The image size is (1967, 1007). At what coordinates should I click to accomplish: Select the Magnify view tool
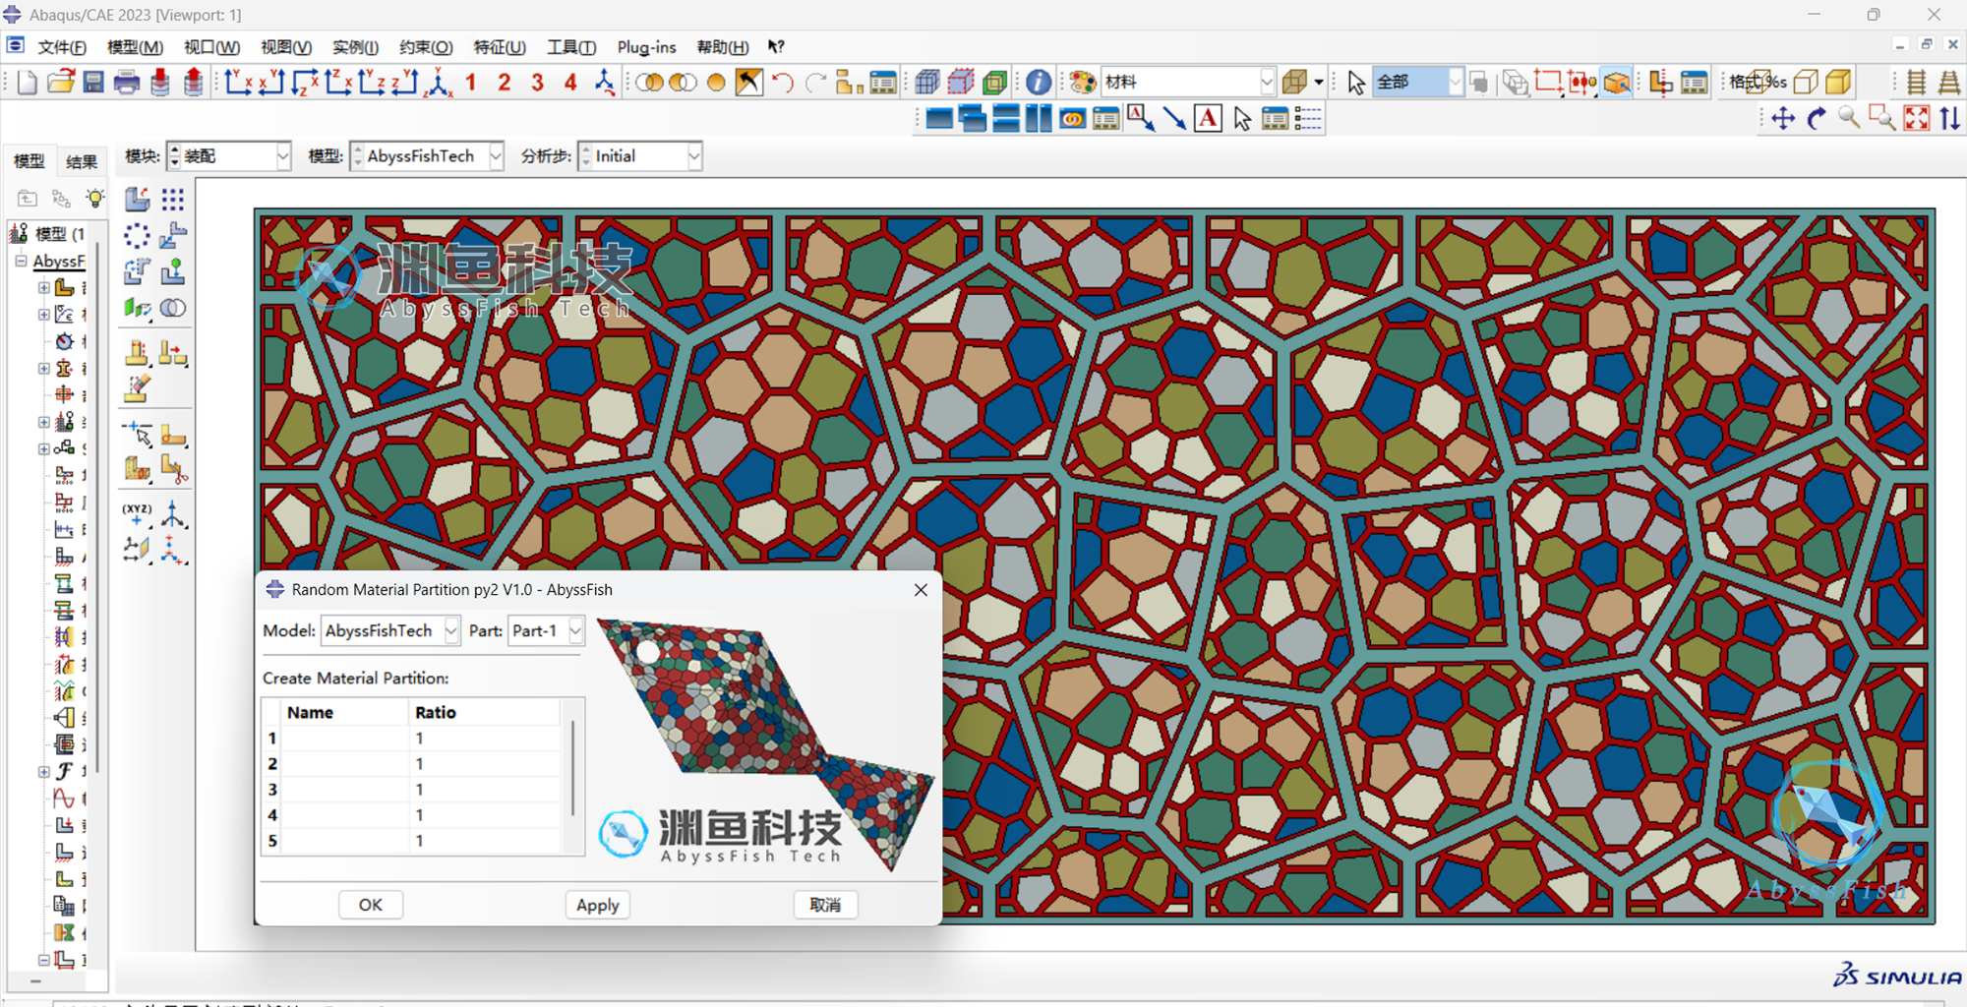1849,119
